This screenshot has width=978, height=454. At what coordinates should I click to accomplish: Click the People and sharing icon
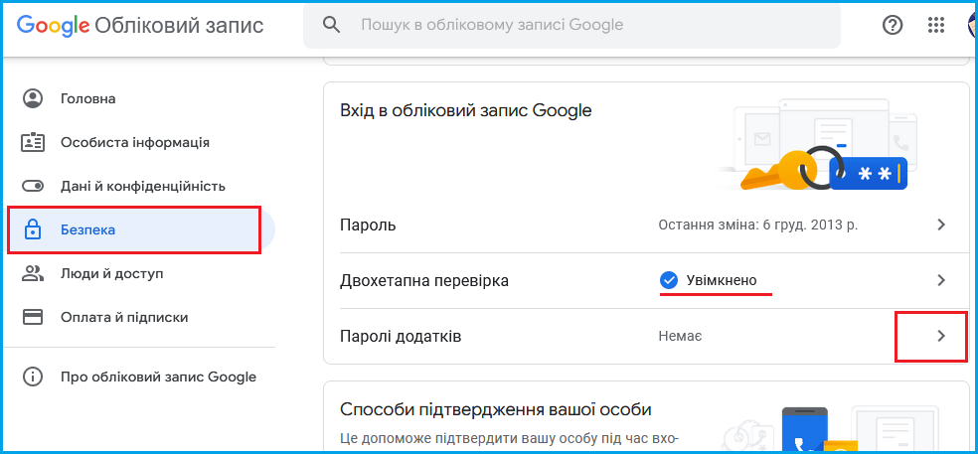(33, 273)
